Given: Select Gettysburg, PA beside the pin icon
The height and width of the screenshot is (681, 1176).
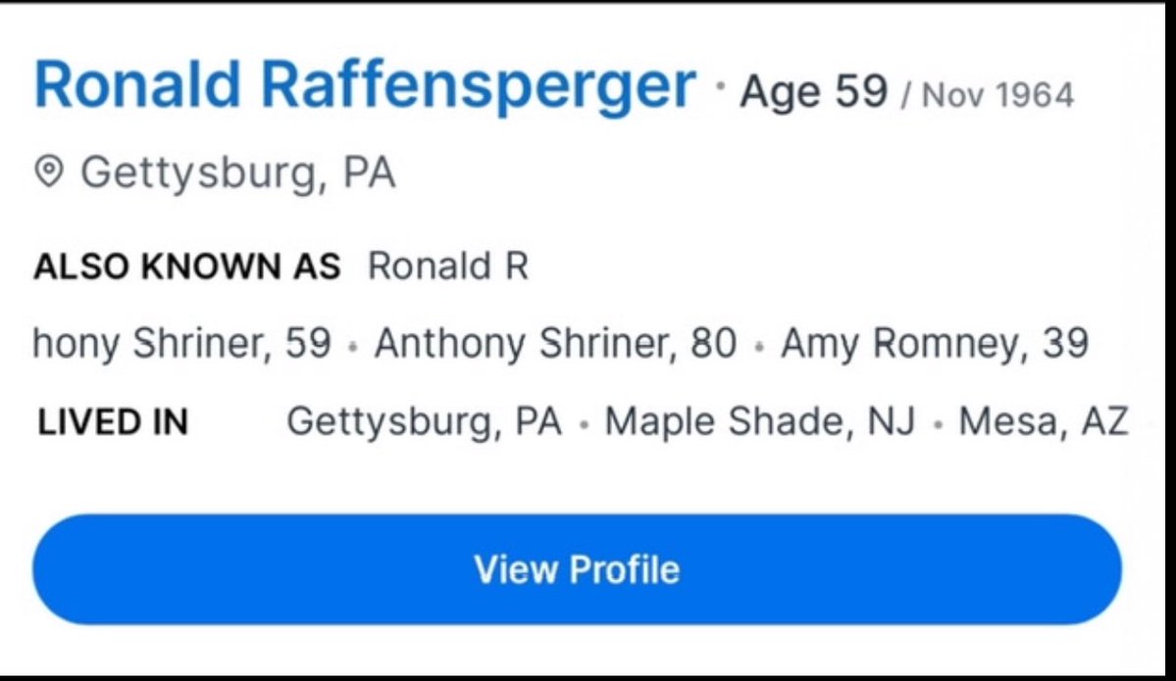Looking at the screenshot, I should tap(237, 173).
